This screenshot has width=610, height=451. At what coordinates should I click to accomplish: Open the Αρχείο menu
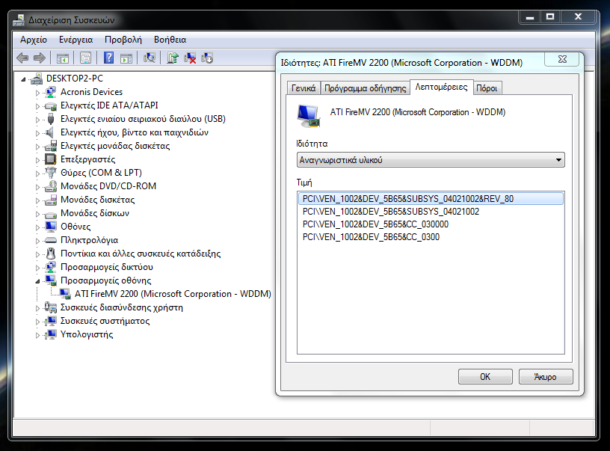click(x=34, y=40)
